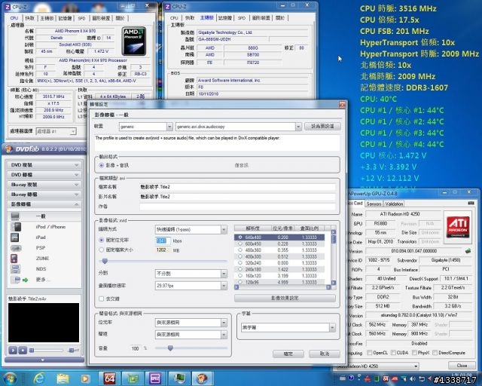This screenshot has height=386, width=482.
Task: Expand the DVD 複製 section in DVDFab
Action: [44, 165]
